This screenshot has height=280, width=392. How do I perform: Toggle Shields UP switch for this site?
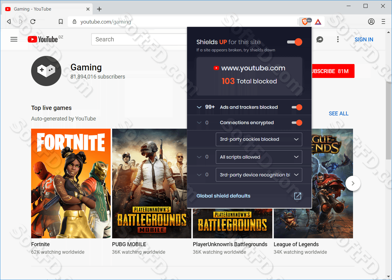[x=295, y=42]
